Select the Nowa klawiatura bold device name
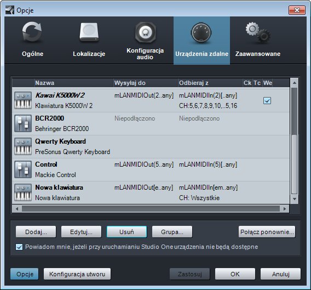The image size is (311, 290). [x=59, y=187]
